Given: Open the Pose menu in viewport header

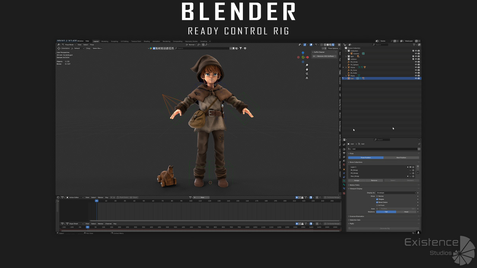Looking at the screenshot, I should [x=92, y=44].
